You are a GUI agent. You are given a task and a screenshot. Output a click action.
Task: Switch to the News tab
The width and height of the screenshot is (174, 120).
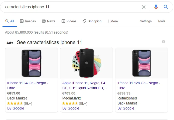[49, 21]
